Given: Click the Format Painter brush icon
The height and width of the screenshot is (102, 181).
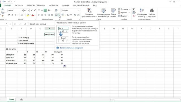Looking at the screenshot, I should point(3,16).
